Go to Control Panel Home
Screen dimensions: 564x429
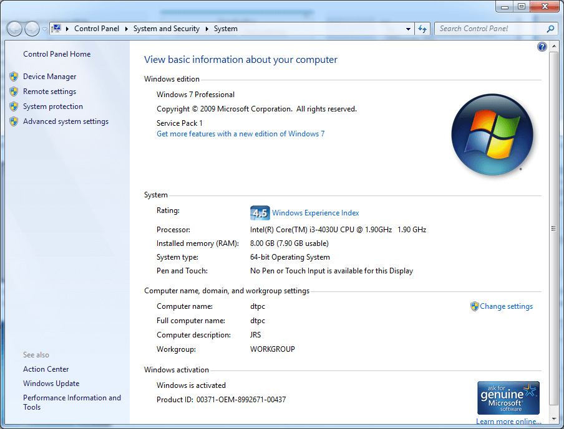57,54
